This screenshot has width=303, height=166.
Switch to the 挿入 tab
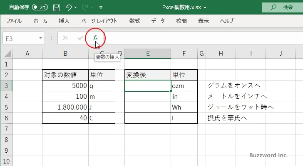click(x=64, y=21)
